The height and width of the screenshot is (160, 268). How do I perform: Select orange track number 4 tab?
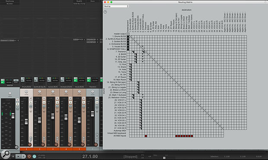pos(66,149)
